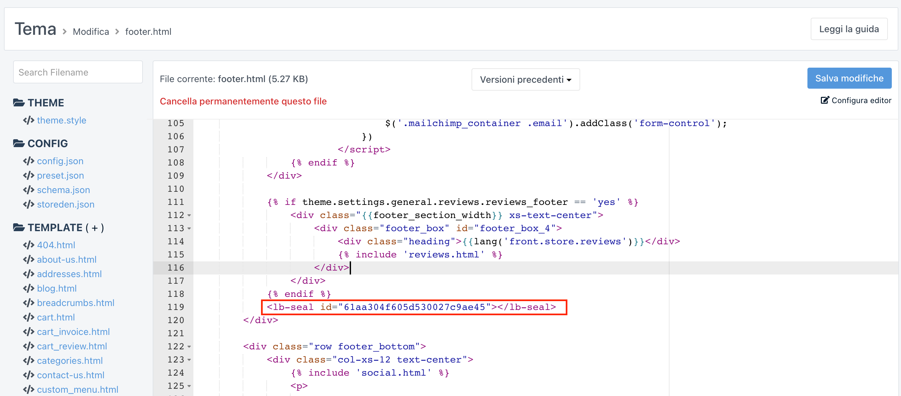Click code icon beside preset.json

29,175
